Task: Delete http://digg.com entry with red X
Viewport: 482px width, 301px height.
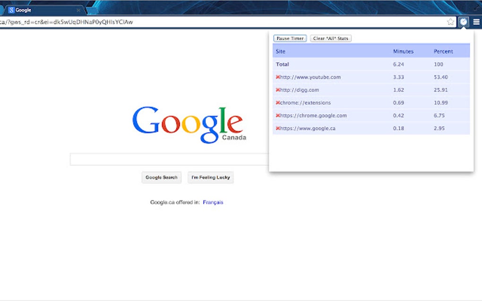Action: tap(277, 90)
